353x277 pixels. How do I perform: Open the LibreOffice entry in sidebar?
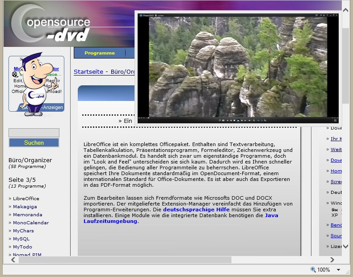click(x=26, y=198)
